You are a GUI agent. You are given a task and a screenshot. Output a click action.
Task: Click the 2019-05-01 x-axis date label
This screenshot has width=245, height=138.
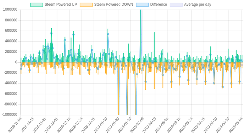pyautogui.click(x=236, y=125)
